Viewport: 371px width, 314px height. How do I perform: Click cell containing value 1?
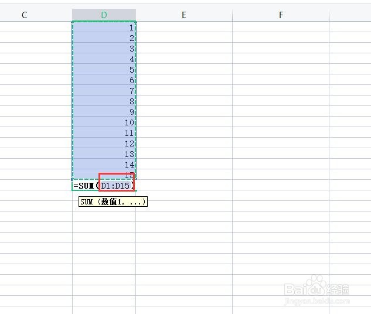click(x=104, y=27)
